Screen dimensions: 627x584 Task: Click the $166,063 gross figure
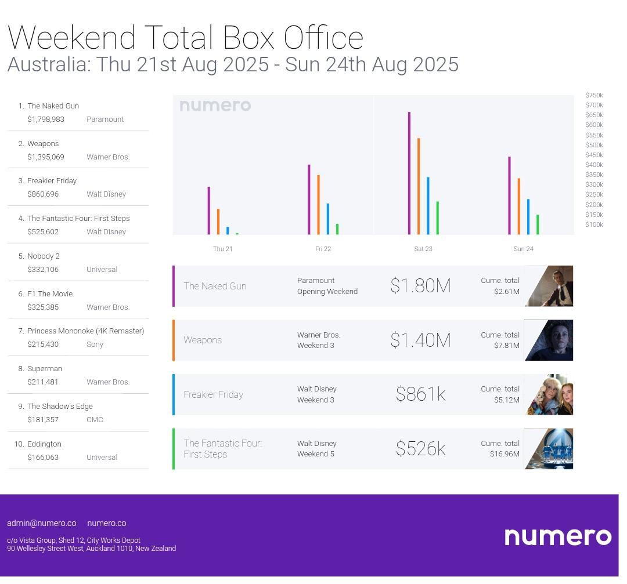43,458
